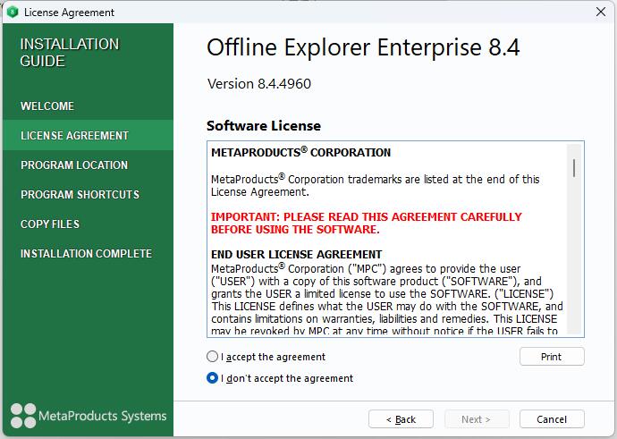This screenshot has width=617, height=439.
Task: Open the License Agreement step
Action: (74, 136)
